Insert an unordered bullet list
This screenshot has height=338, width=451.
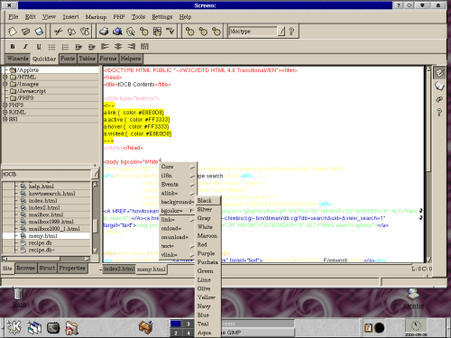click(52, 47)
